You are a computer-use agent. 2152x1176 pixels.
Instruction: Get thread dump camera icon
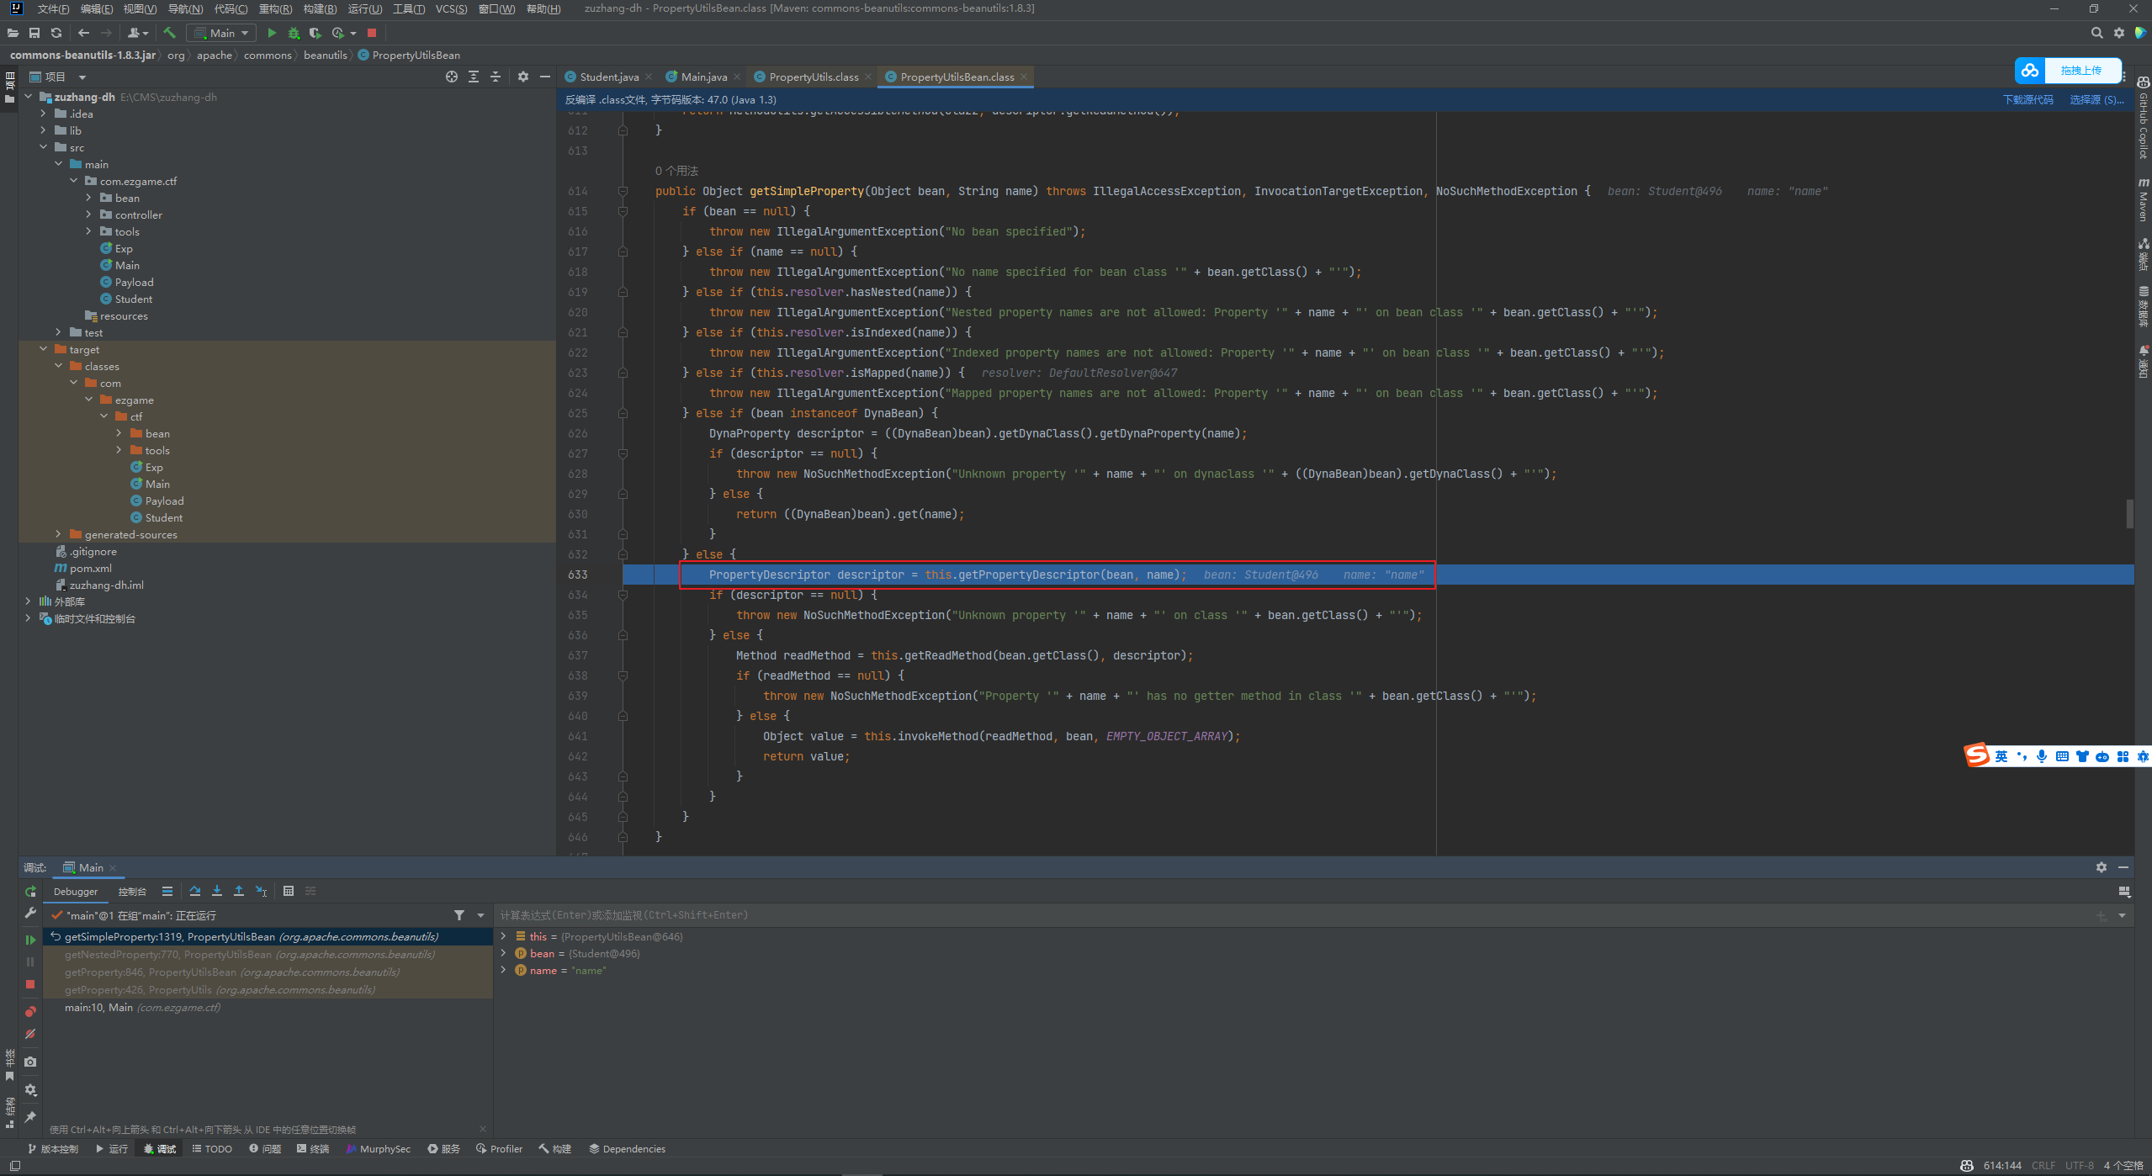tap(30, 1062)
